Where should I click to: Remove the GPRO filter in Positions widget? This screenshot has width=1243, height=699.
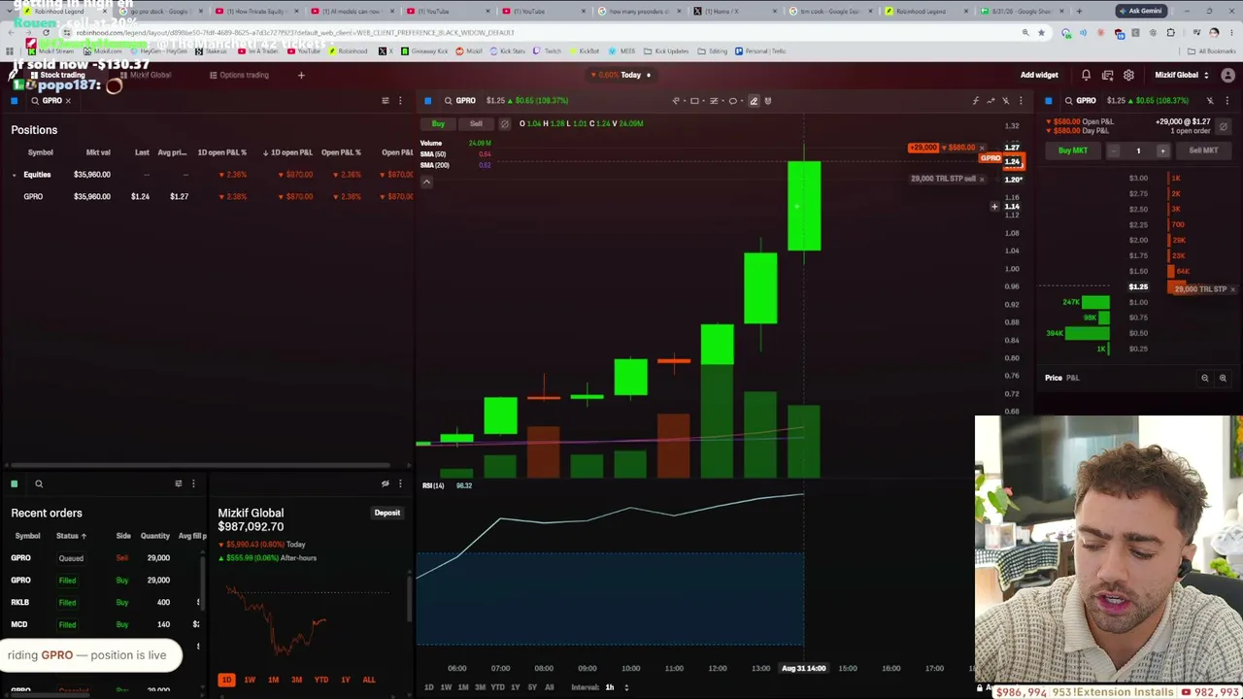click(x=68, y=100)
